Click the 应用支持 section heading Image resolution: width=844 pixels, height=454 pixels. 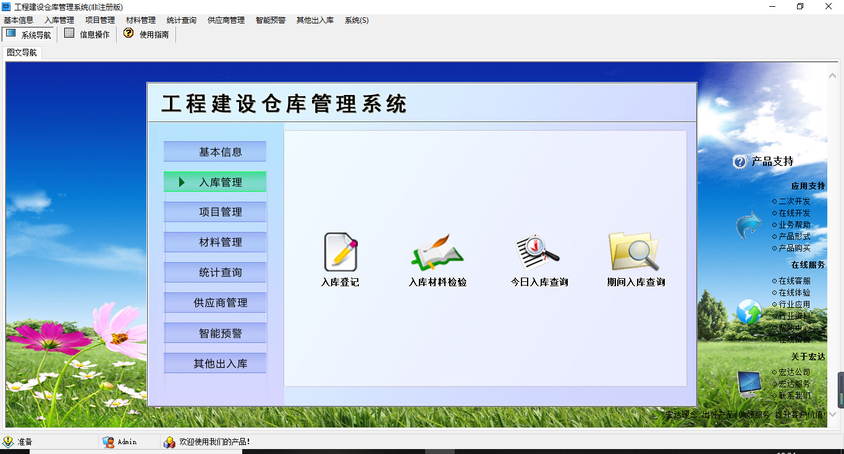pos(808,186)
